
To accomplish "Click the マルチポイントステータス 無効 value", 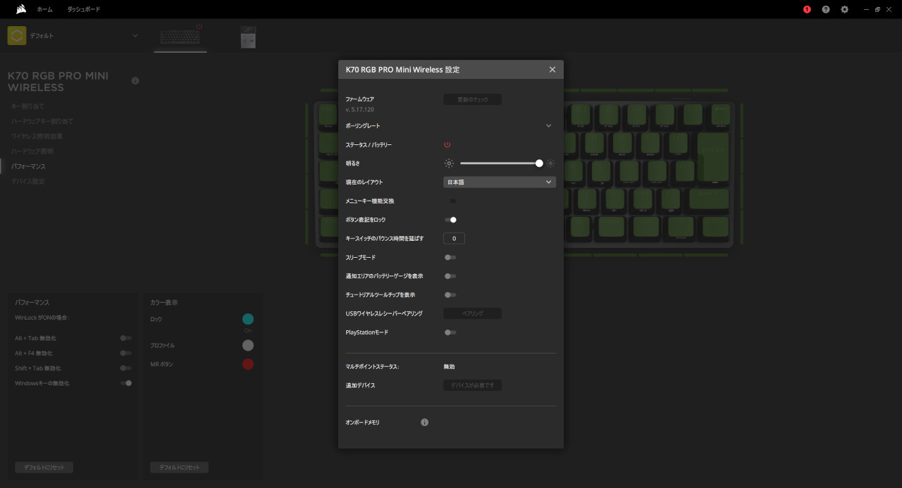I will pos(449,367).
